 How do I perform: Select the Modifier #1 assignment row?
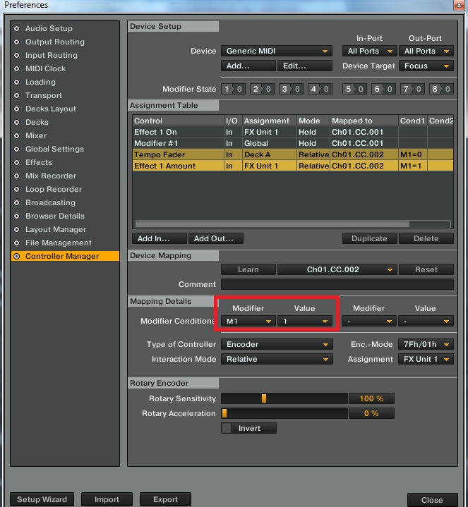[x=292, y=143]
